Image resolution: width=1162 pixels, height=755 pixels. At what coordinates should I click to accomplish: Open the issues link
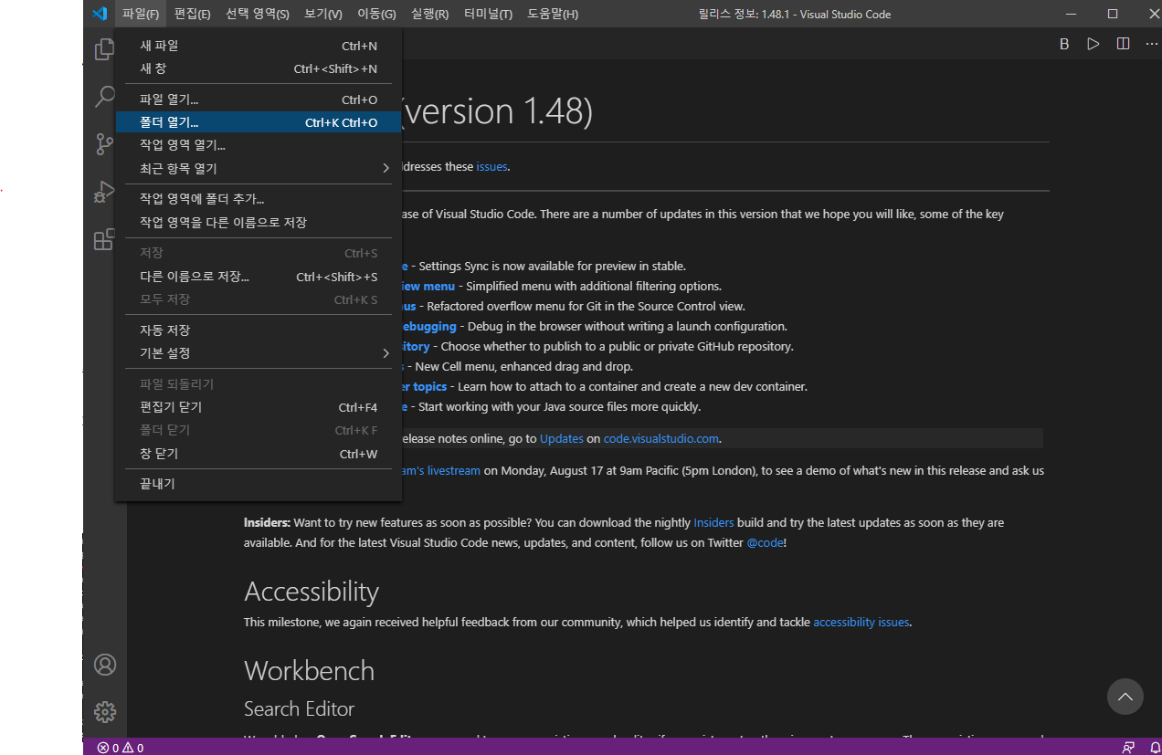(x=491, y=167)
